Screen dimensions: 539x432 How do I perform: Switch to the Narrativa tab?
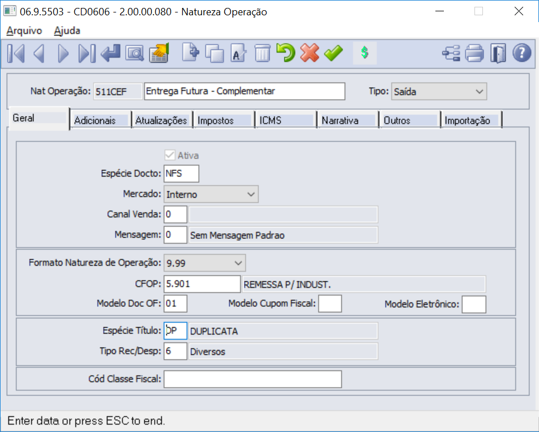click(x=348, y=120)
